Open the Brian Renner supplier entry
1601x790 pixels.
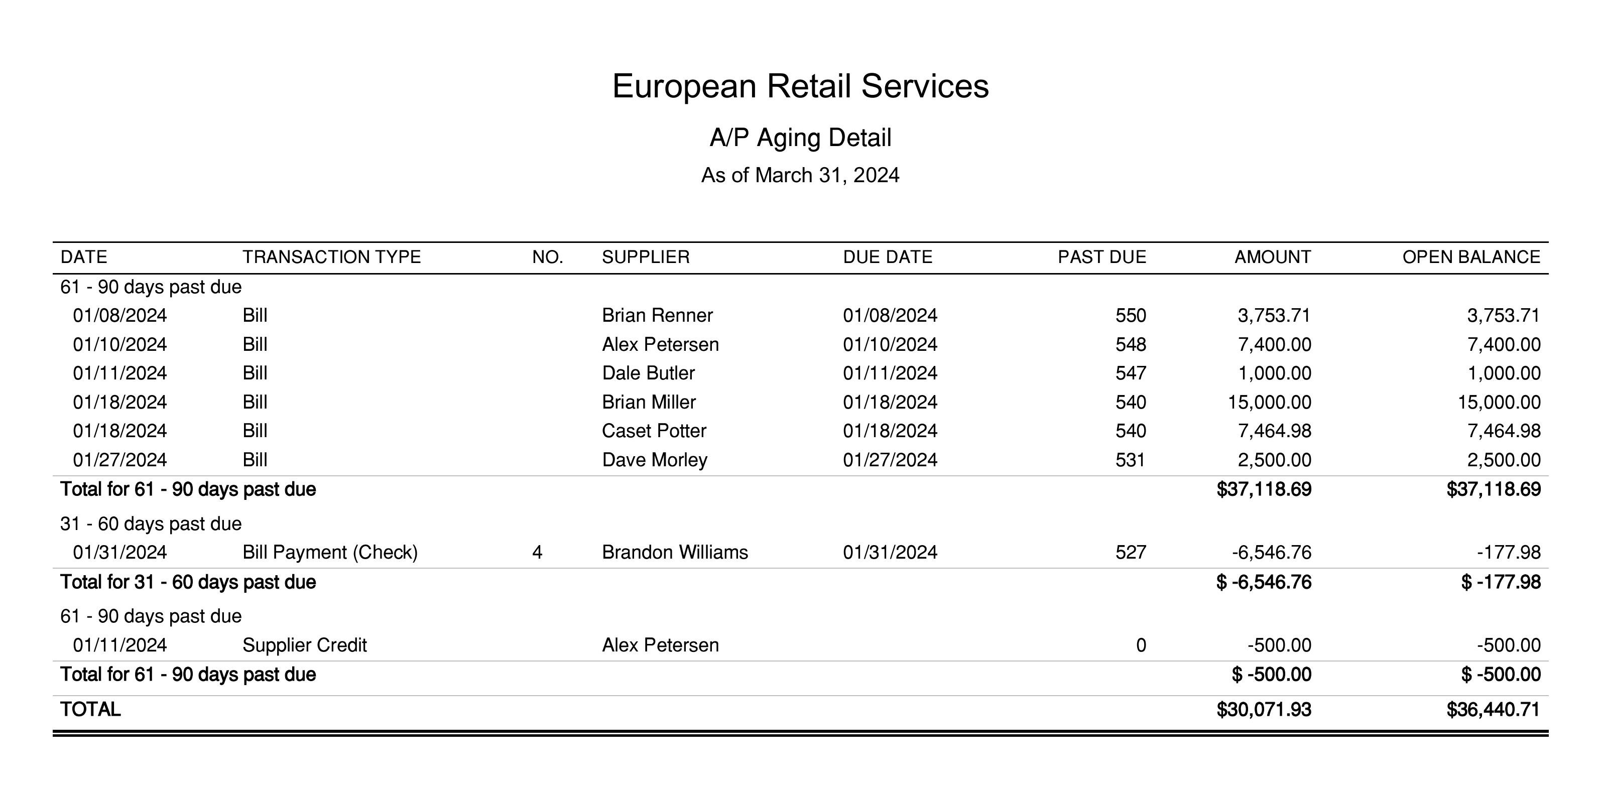coord(657,316)
